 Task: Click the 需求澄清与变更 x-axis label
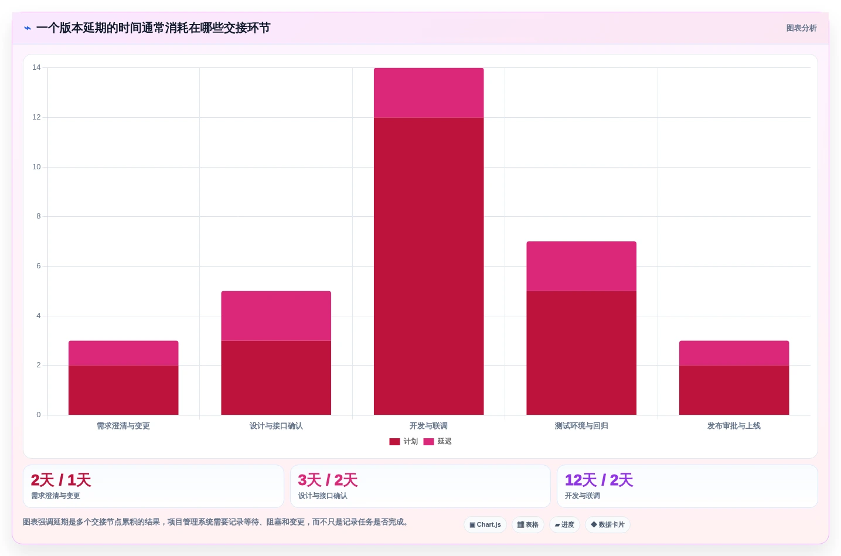click(123, 426)
